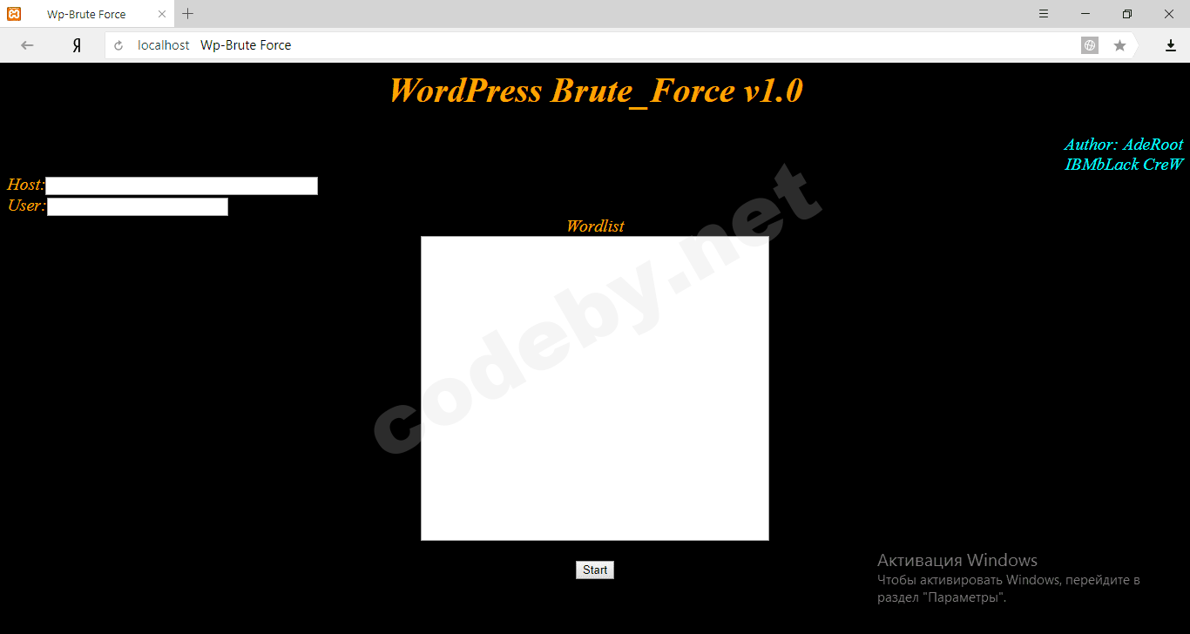Screen dimensions: 1190x634
Task: Click the Wordlist label
Action: point(595,226)
